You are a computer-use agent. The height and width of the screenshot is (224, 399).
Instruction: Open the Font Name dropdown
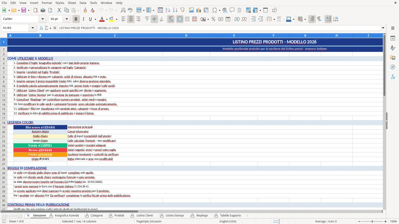point(42,19)
